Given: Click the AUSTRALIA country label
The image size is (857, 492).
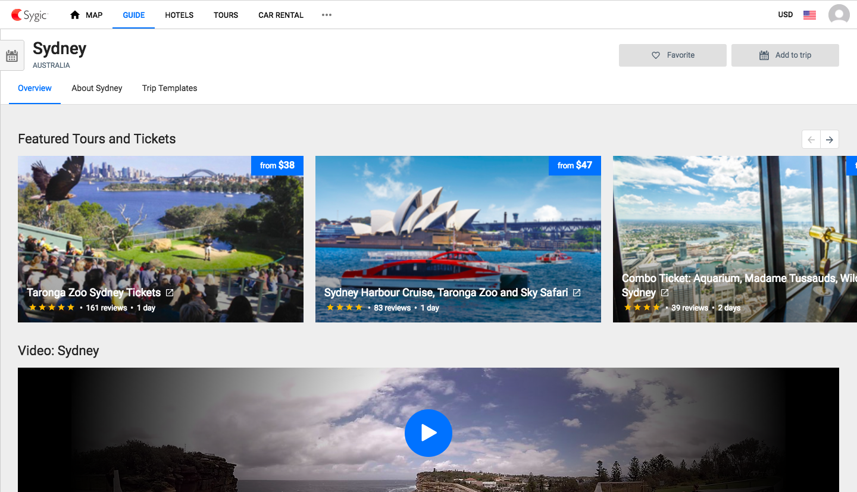Looking at the screenshot, I should (x=51, y=65).
